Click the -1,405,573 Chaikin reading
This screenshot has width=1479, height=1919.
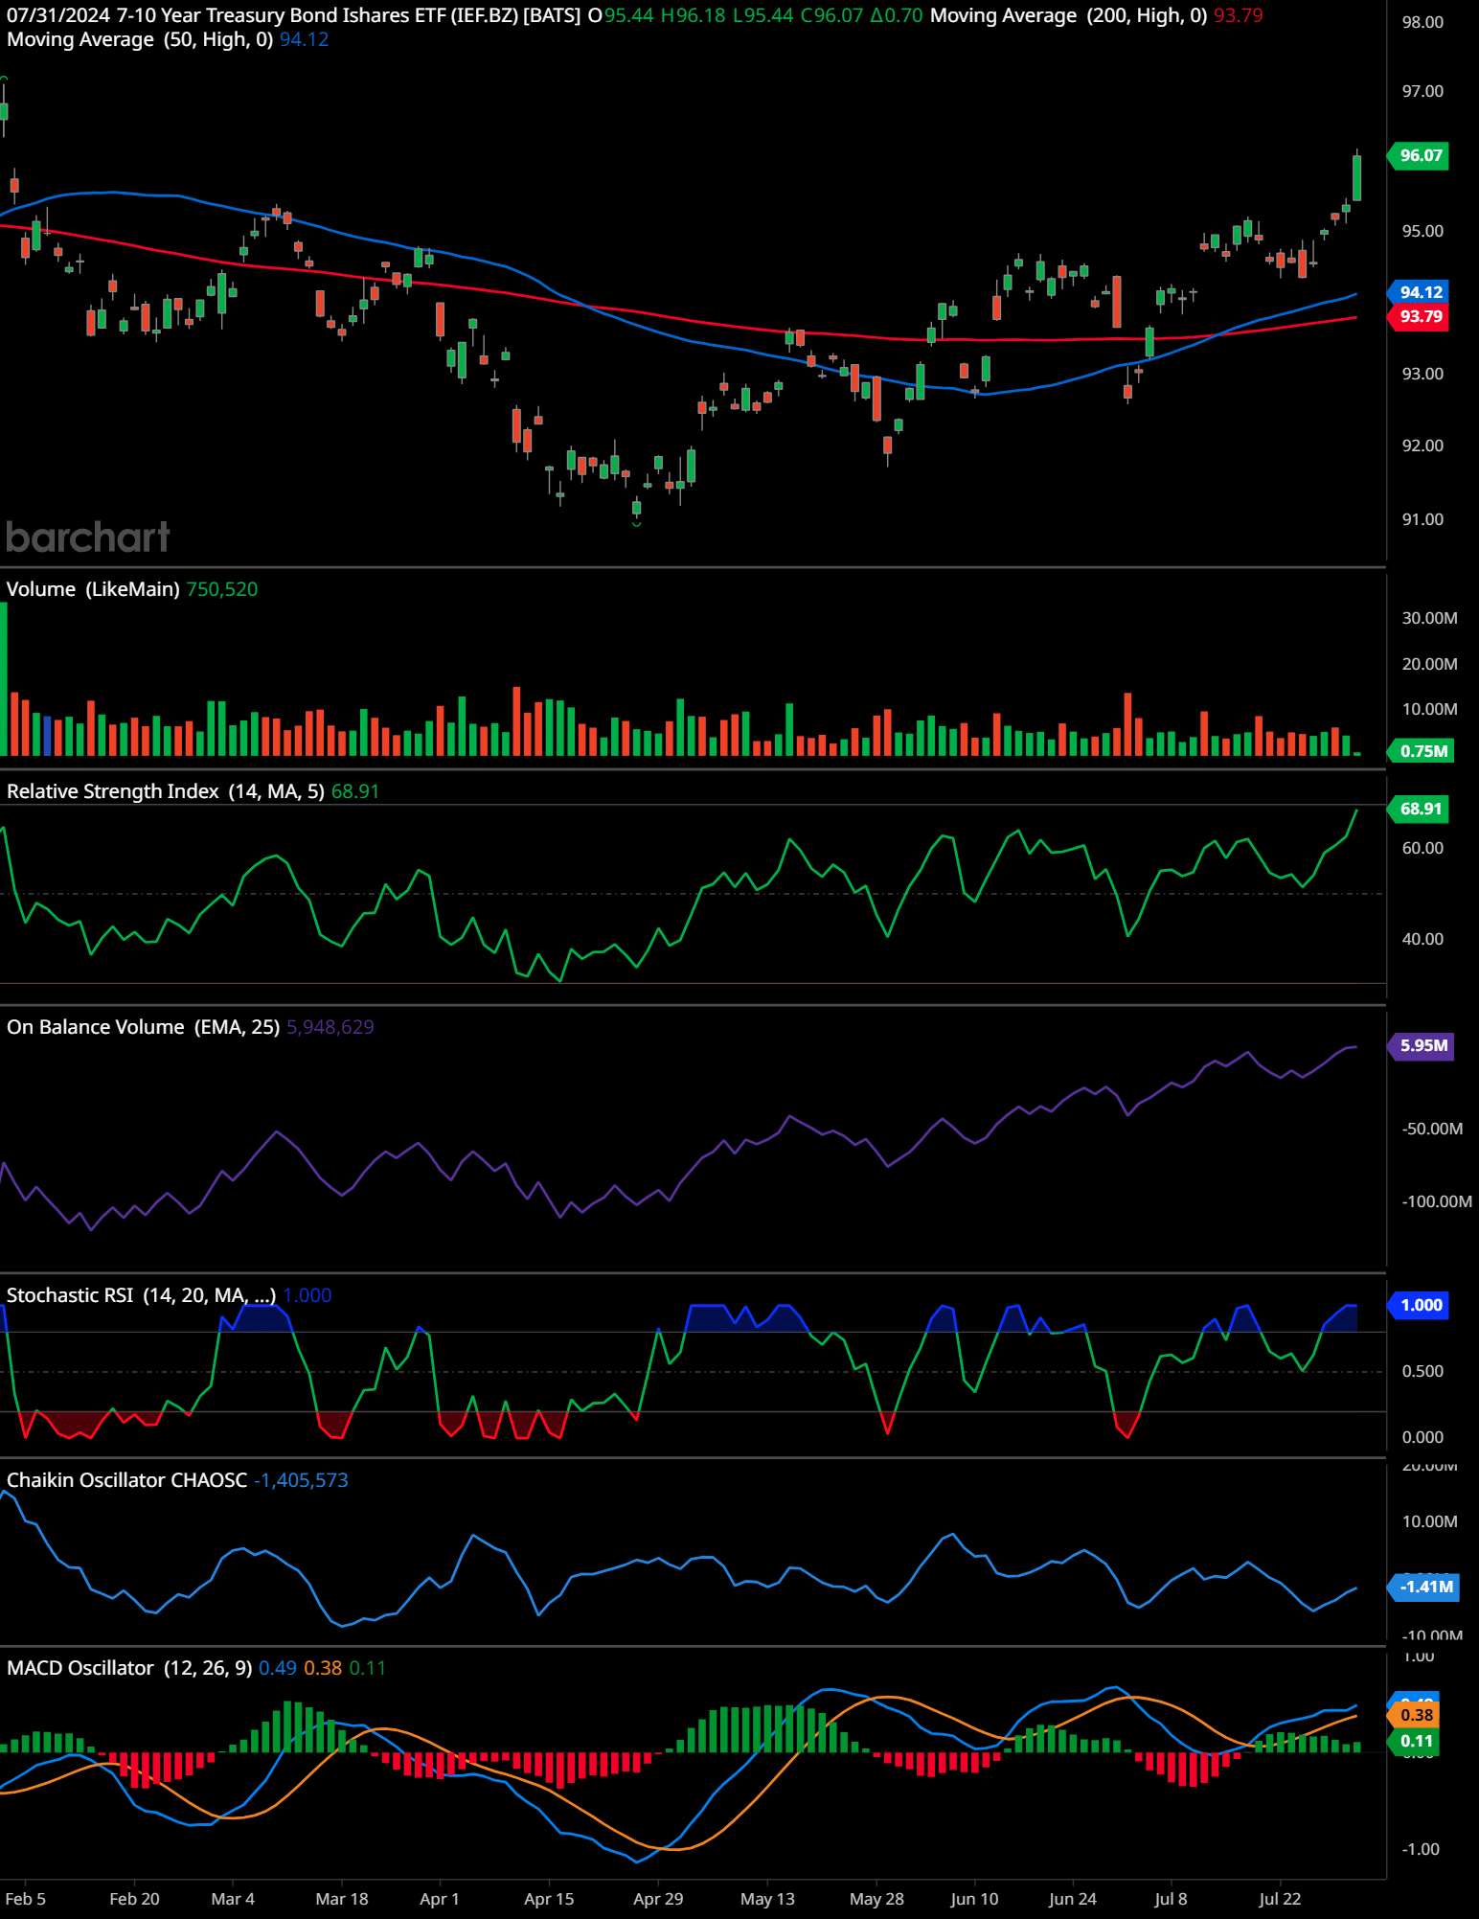pyautogui.click(x=301, y=1480)
